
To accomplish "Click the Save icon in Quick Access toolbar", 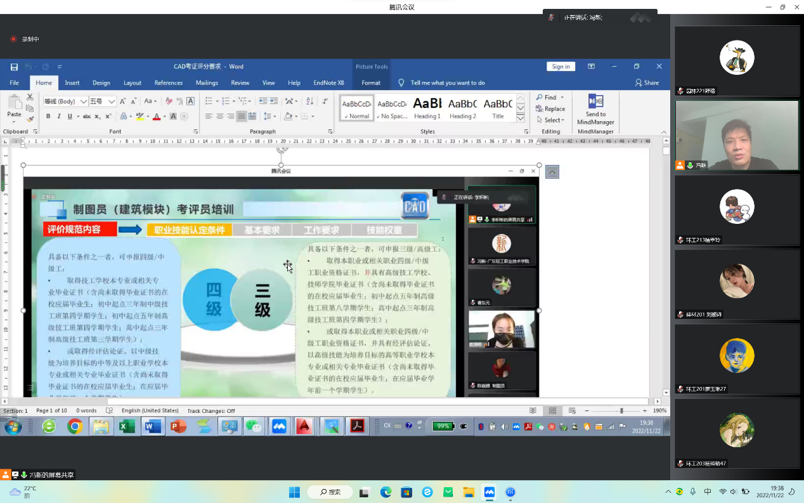I will [14, 67].
